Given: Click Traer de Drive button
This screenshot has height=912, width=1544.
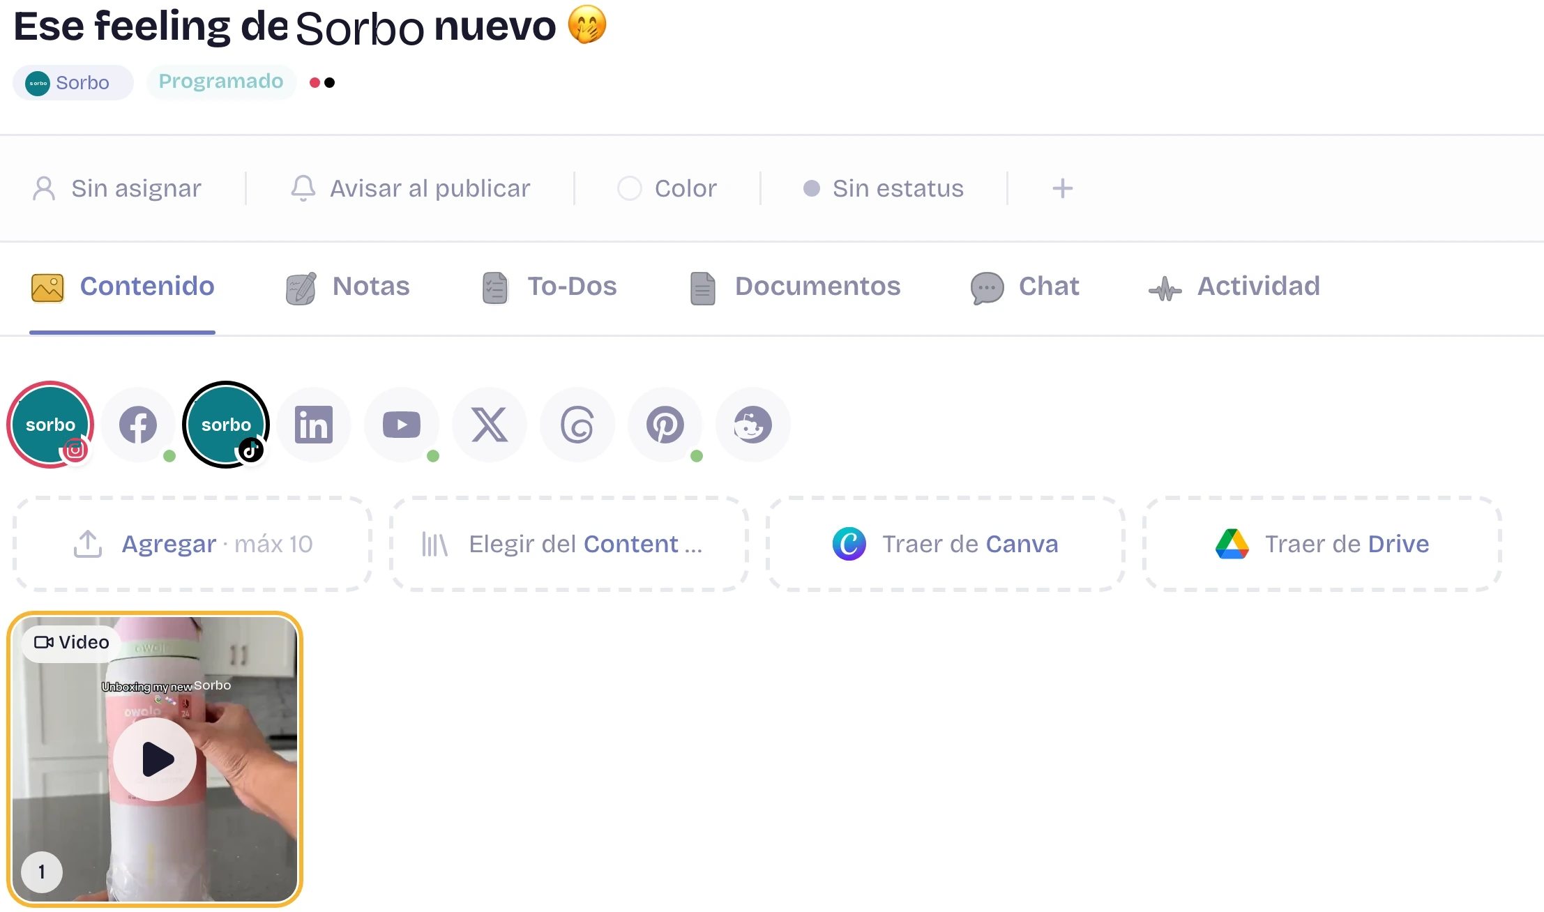Looking at the screenshot, I should [1322, 544].
